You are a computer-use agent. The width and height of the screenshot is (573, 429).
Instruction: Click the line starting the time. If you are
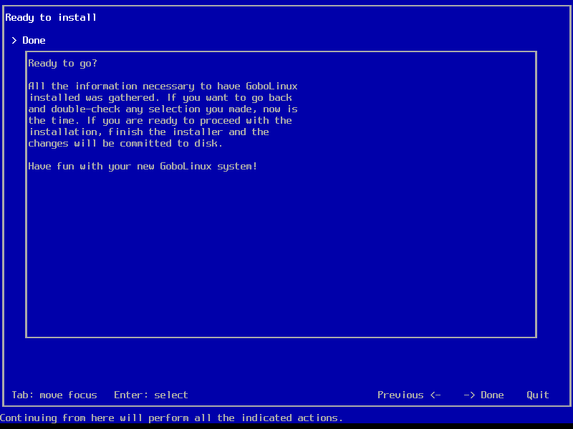coord(160,120)
